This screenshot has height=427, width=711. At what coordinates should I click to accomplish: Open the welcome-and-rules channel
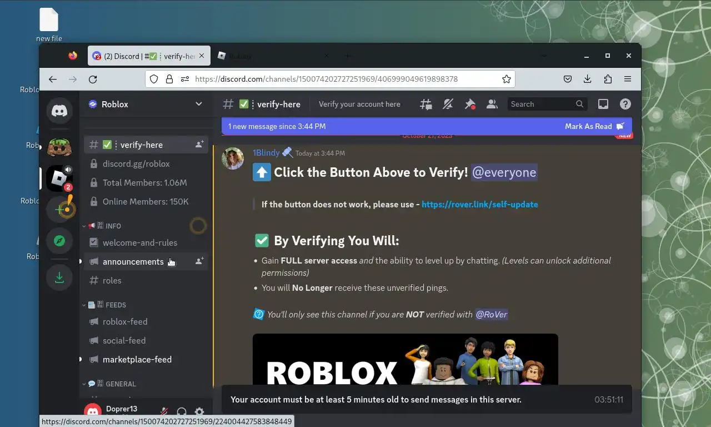[x=146, y=242]
